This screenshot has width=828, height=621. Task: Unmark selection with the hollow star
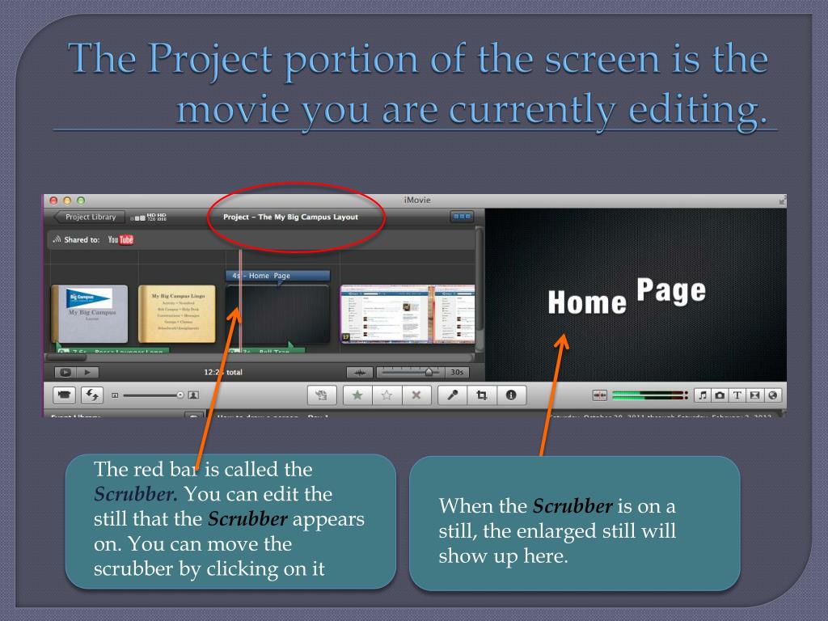tap(387, 395)
